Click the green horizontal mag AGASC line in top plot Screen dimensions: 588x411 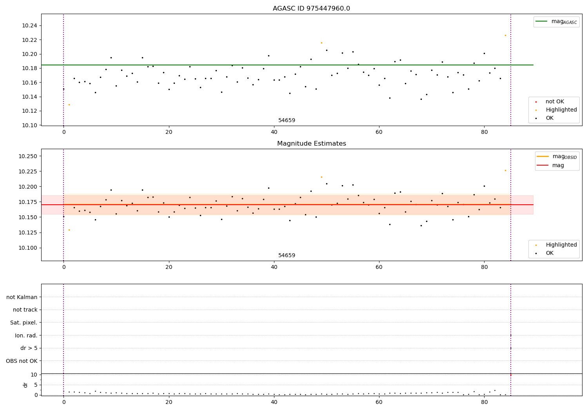(287, 65)
